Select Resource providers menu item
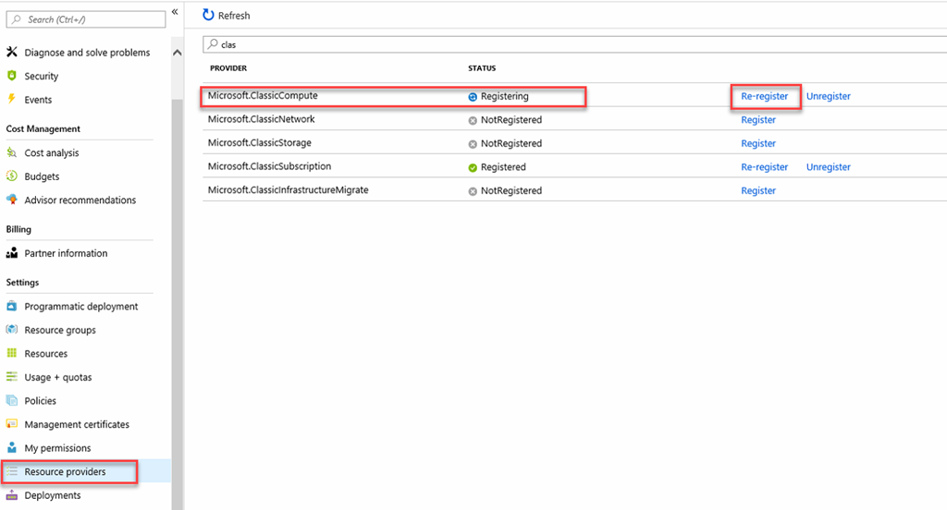 [69, 471]
